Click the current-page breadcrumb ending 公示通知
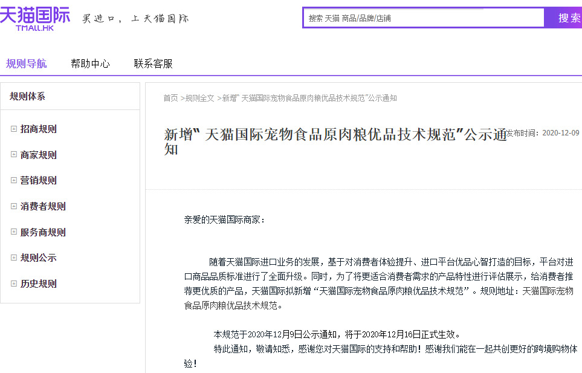This screenshot has height=373, width=582. 309,98
